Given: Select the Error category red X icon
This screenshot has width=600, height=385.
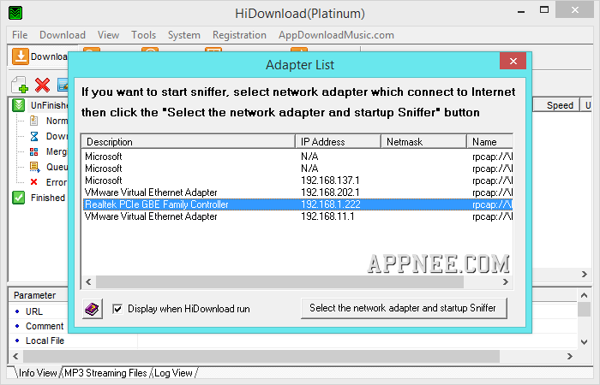Looking at the screenshot, I should [33, 182].
